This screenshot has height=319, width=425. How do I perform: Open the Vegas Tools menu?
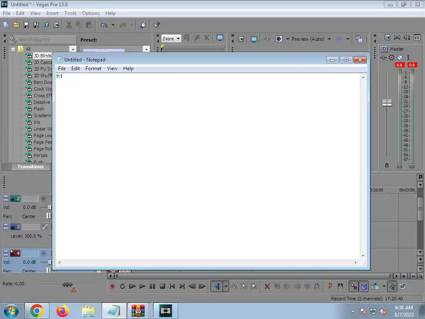70,13
